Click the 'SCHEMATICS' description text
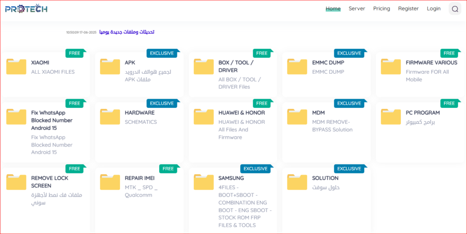This screenshot has width=467, height=234. [x=141, y=122]
